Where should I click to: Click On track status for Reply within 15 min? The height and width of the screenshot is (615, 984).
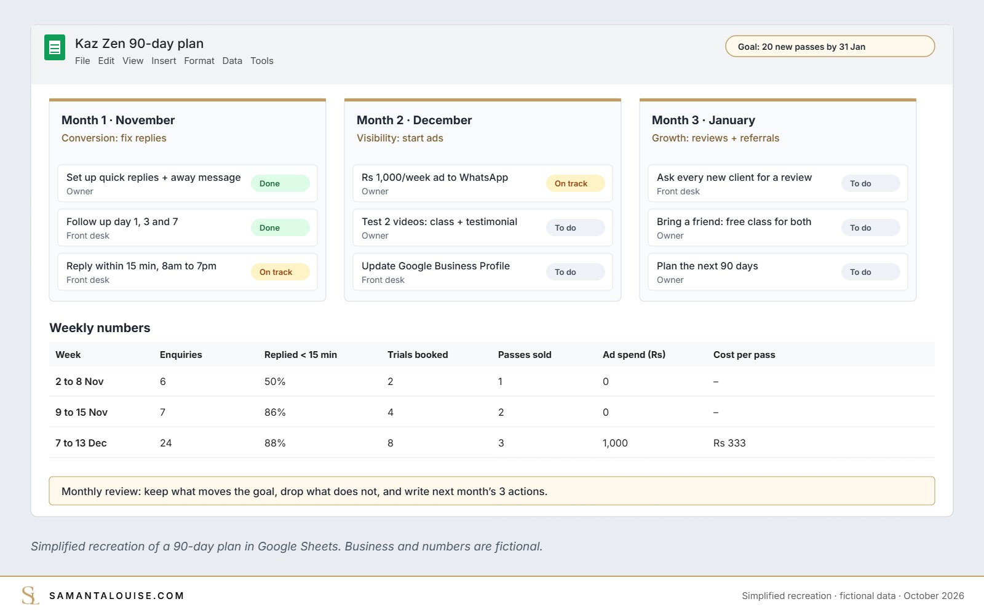pos(280,272)
